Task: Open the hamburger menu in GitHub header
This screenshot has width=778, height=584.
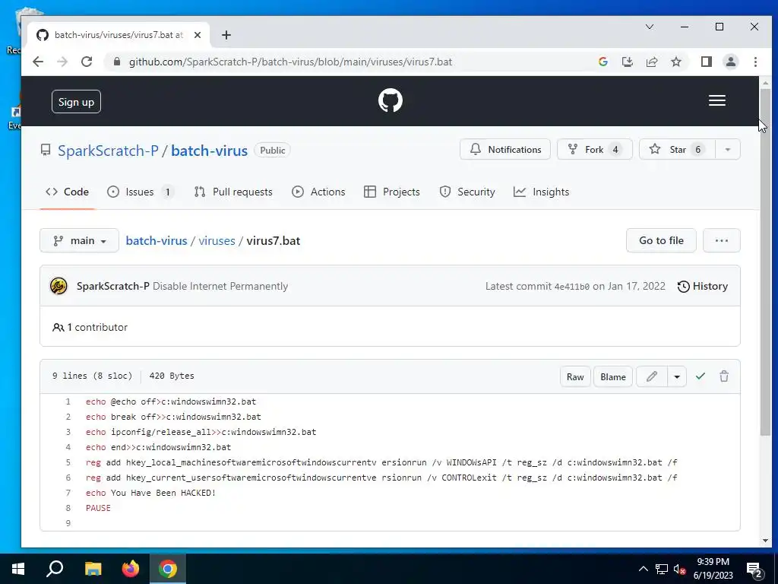Action: pos(716,101)
